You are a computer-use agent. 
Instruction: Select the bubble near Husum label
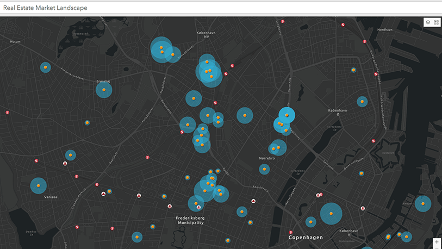(x=46, y=67)
